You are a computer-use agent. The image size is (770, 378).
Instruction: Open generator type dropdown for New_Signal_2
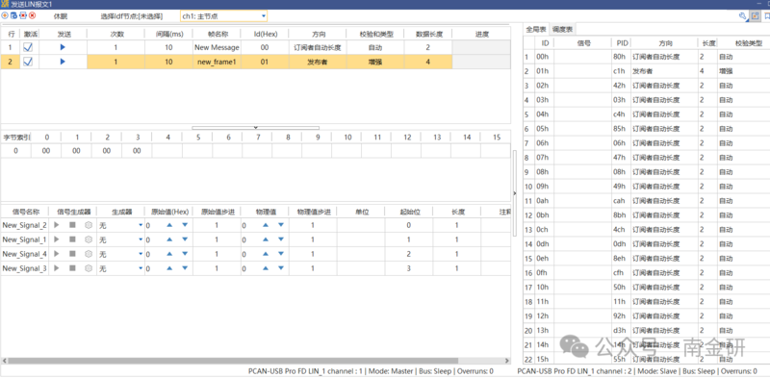[x=141, y=225]
